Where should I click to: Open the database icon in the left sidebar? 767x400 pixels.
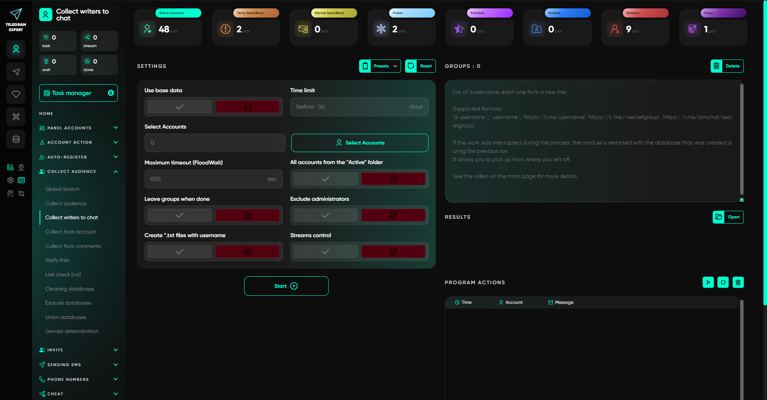coord(16,139)
